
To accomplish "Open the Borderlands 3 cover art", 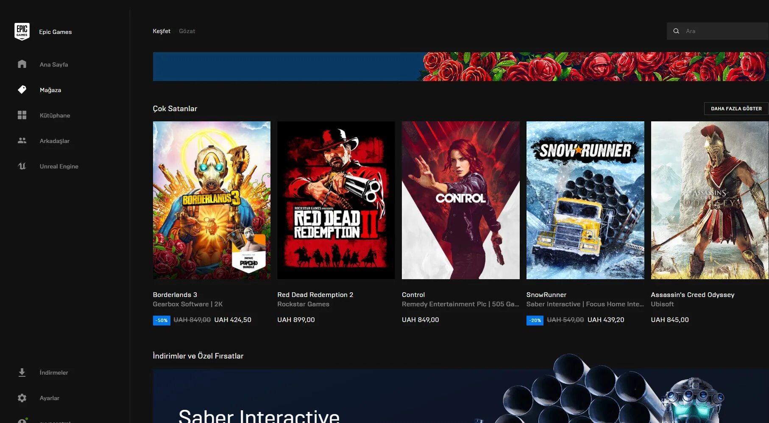I will pos(212,200).
